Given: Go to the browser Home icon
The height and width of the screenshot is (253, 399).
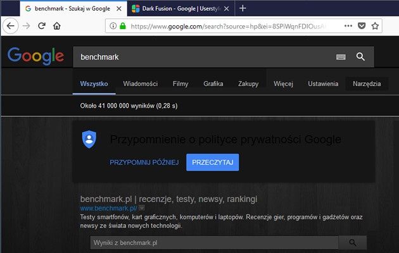Looking at the screenshot, I should click(x=57, y=26).
